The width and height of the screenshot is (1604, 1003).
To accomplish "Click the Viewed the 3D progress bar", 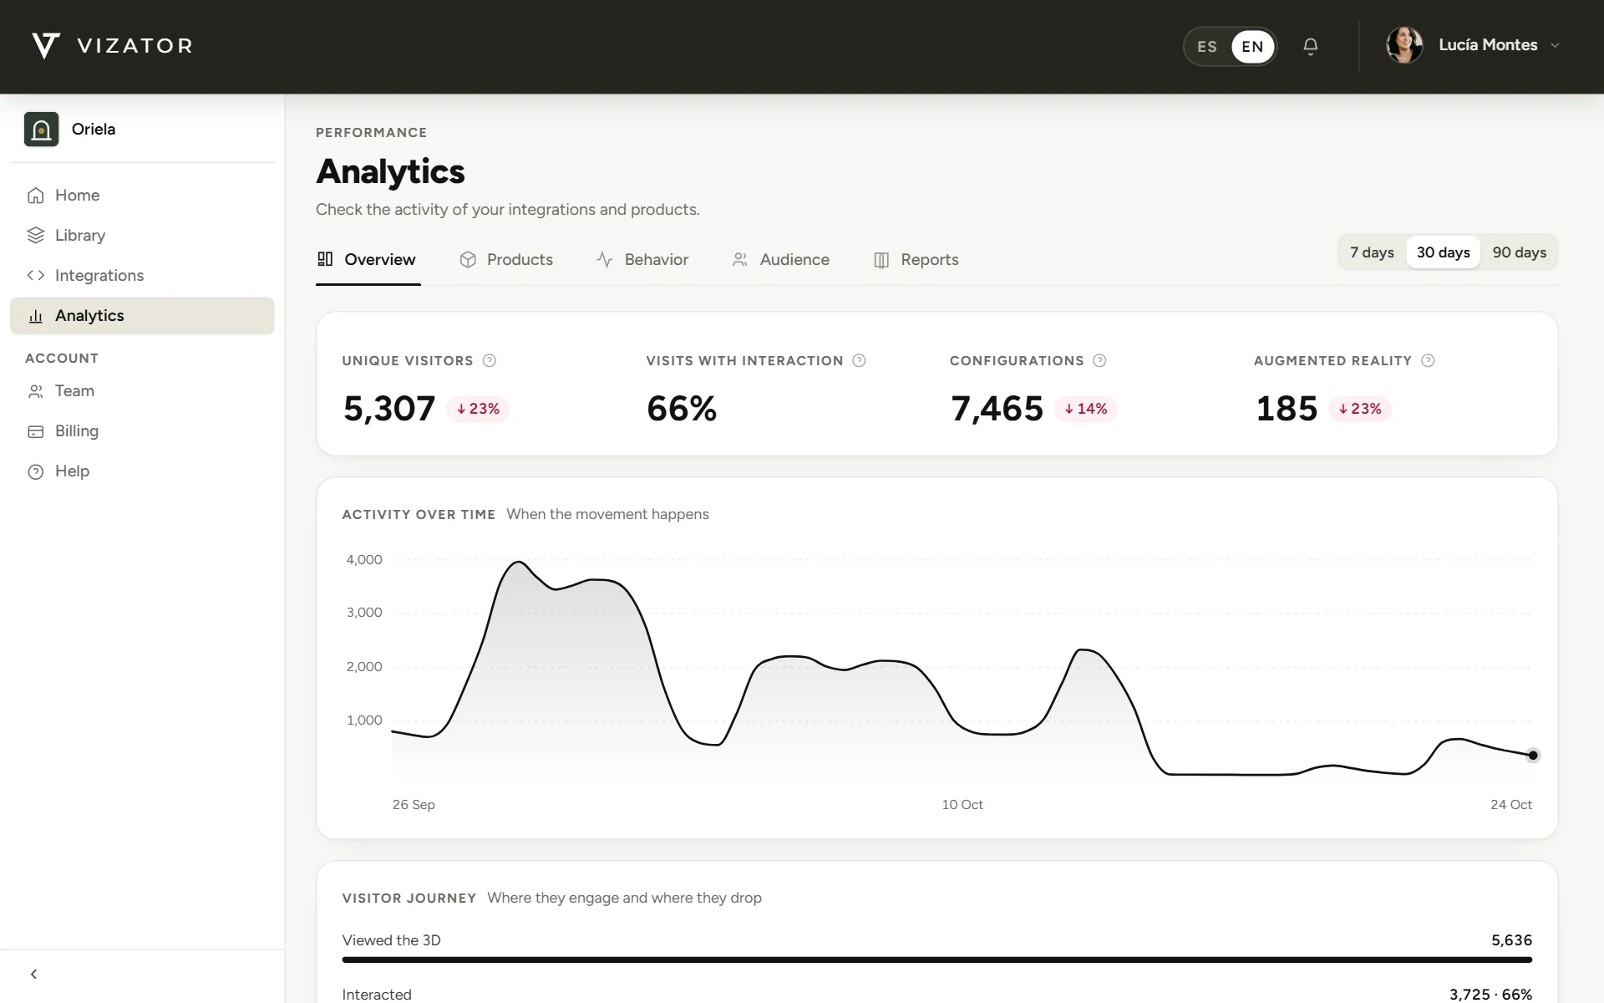I will pyautogui.click(x=937, y=960).
